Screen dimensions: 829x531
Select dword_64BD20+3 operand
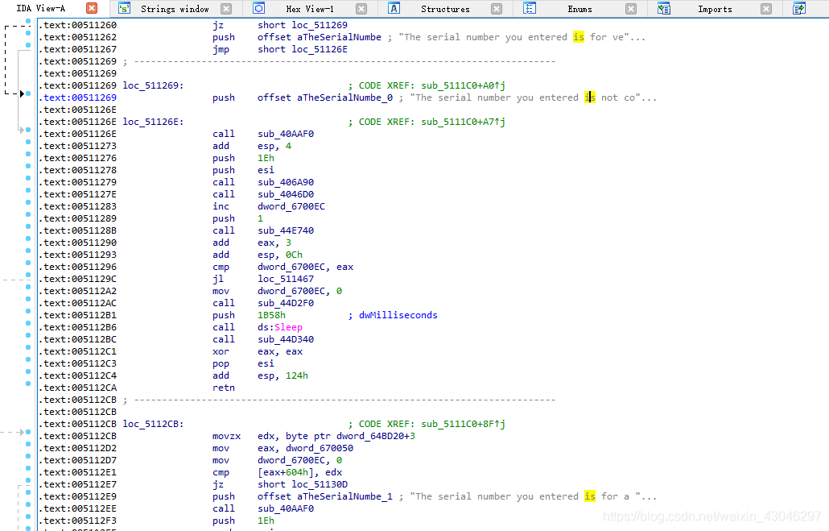(x=376, y=436)
